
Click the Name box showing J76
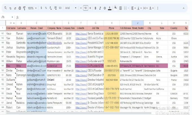click(6, 17)
